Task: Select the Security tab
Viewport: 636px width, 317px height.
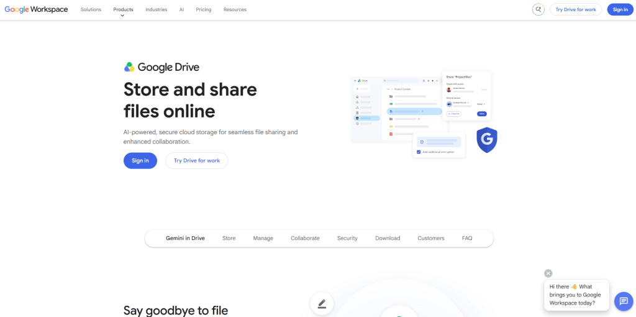Action: [x=347, y=238]
